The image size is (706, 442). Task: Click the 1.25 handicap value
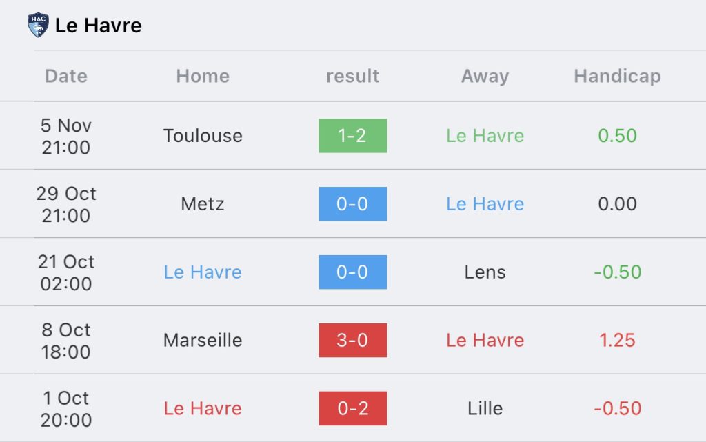617,340
